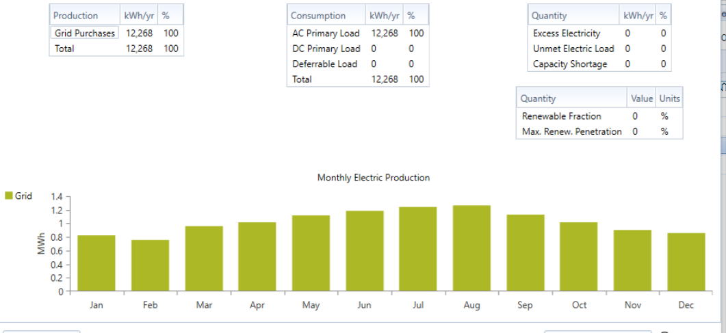Viewport: 726px width, 333px height.
Task: Click the green Grid legend color swatch
Action: (x=8, y=196)
